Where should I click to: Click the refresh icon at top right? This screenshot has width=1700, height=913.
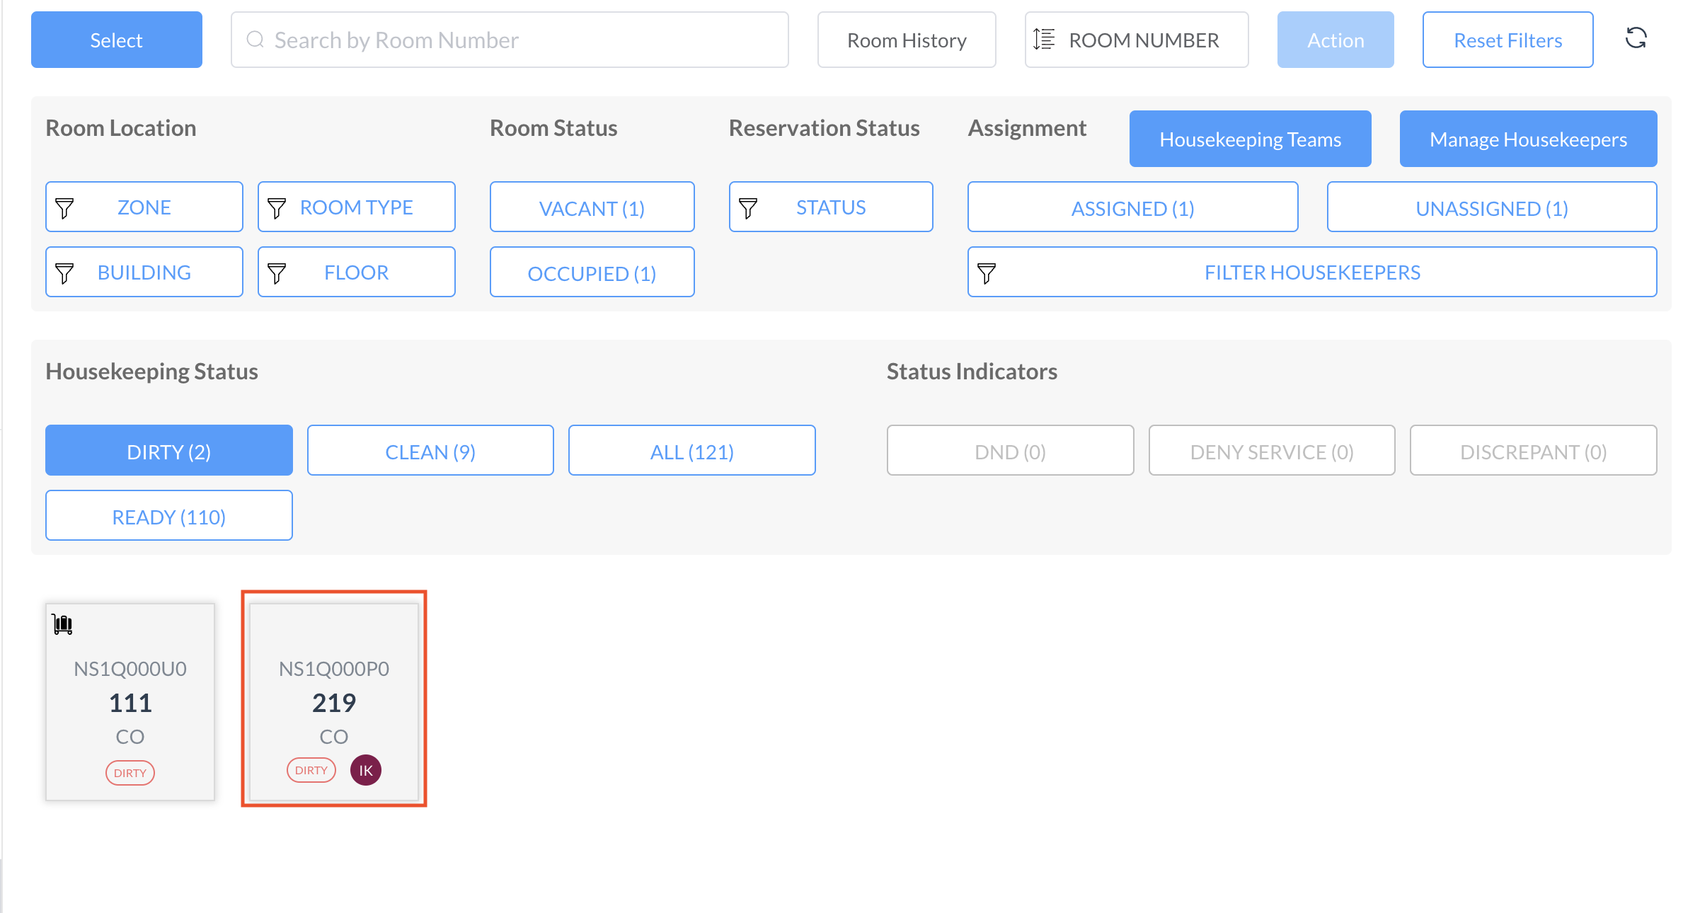pos(1636,38)
